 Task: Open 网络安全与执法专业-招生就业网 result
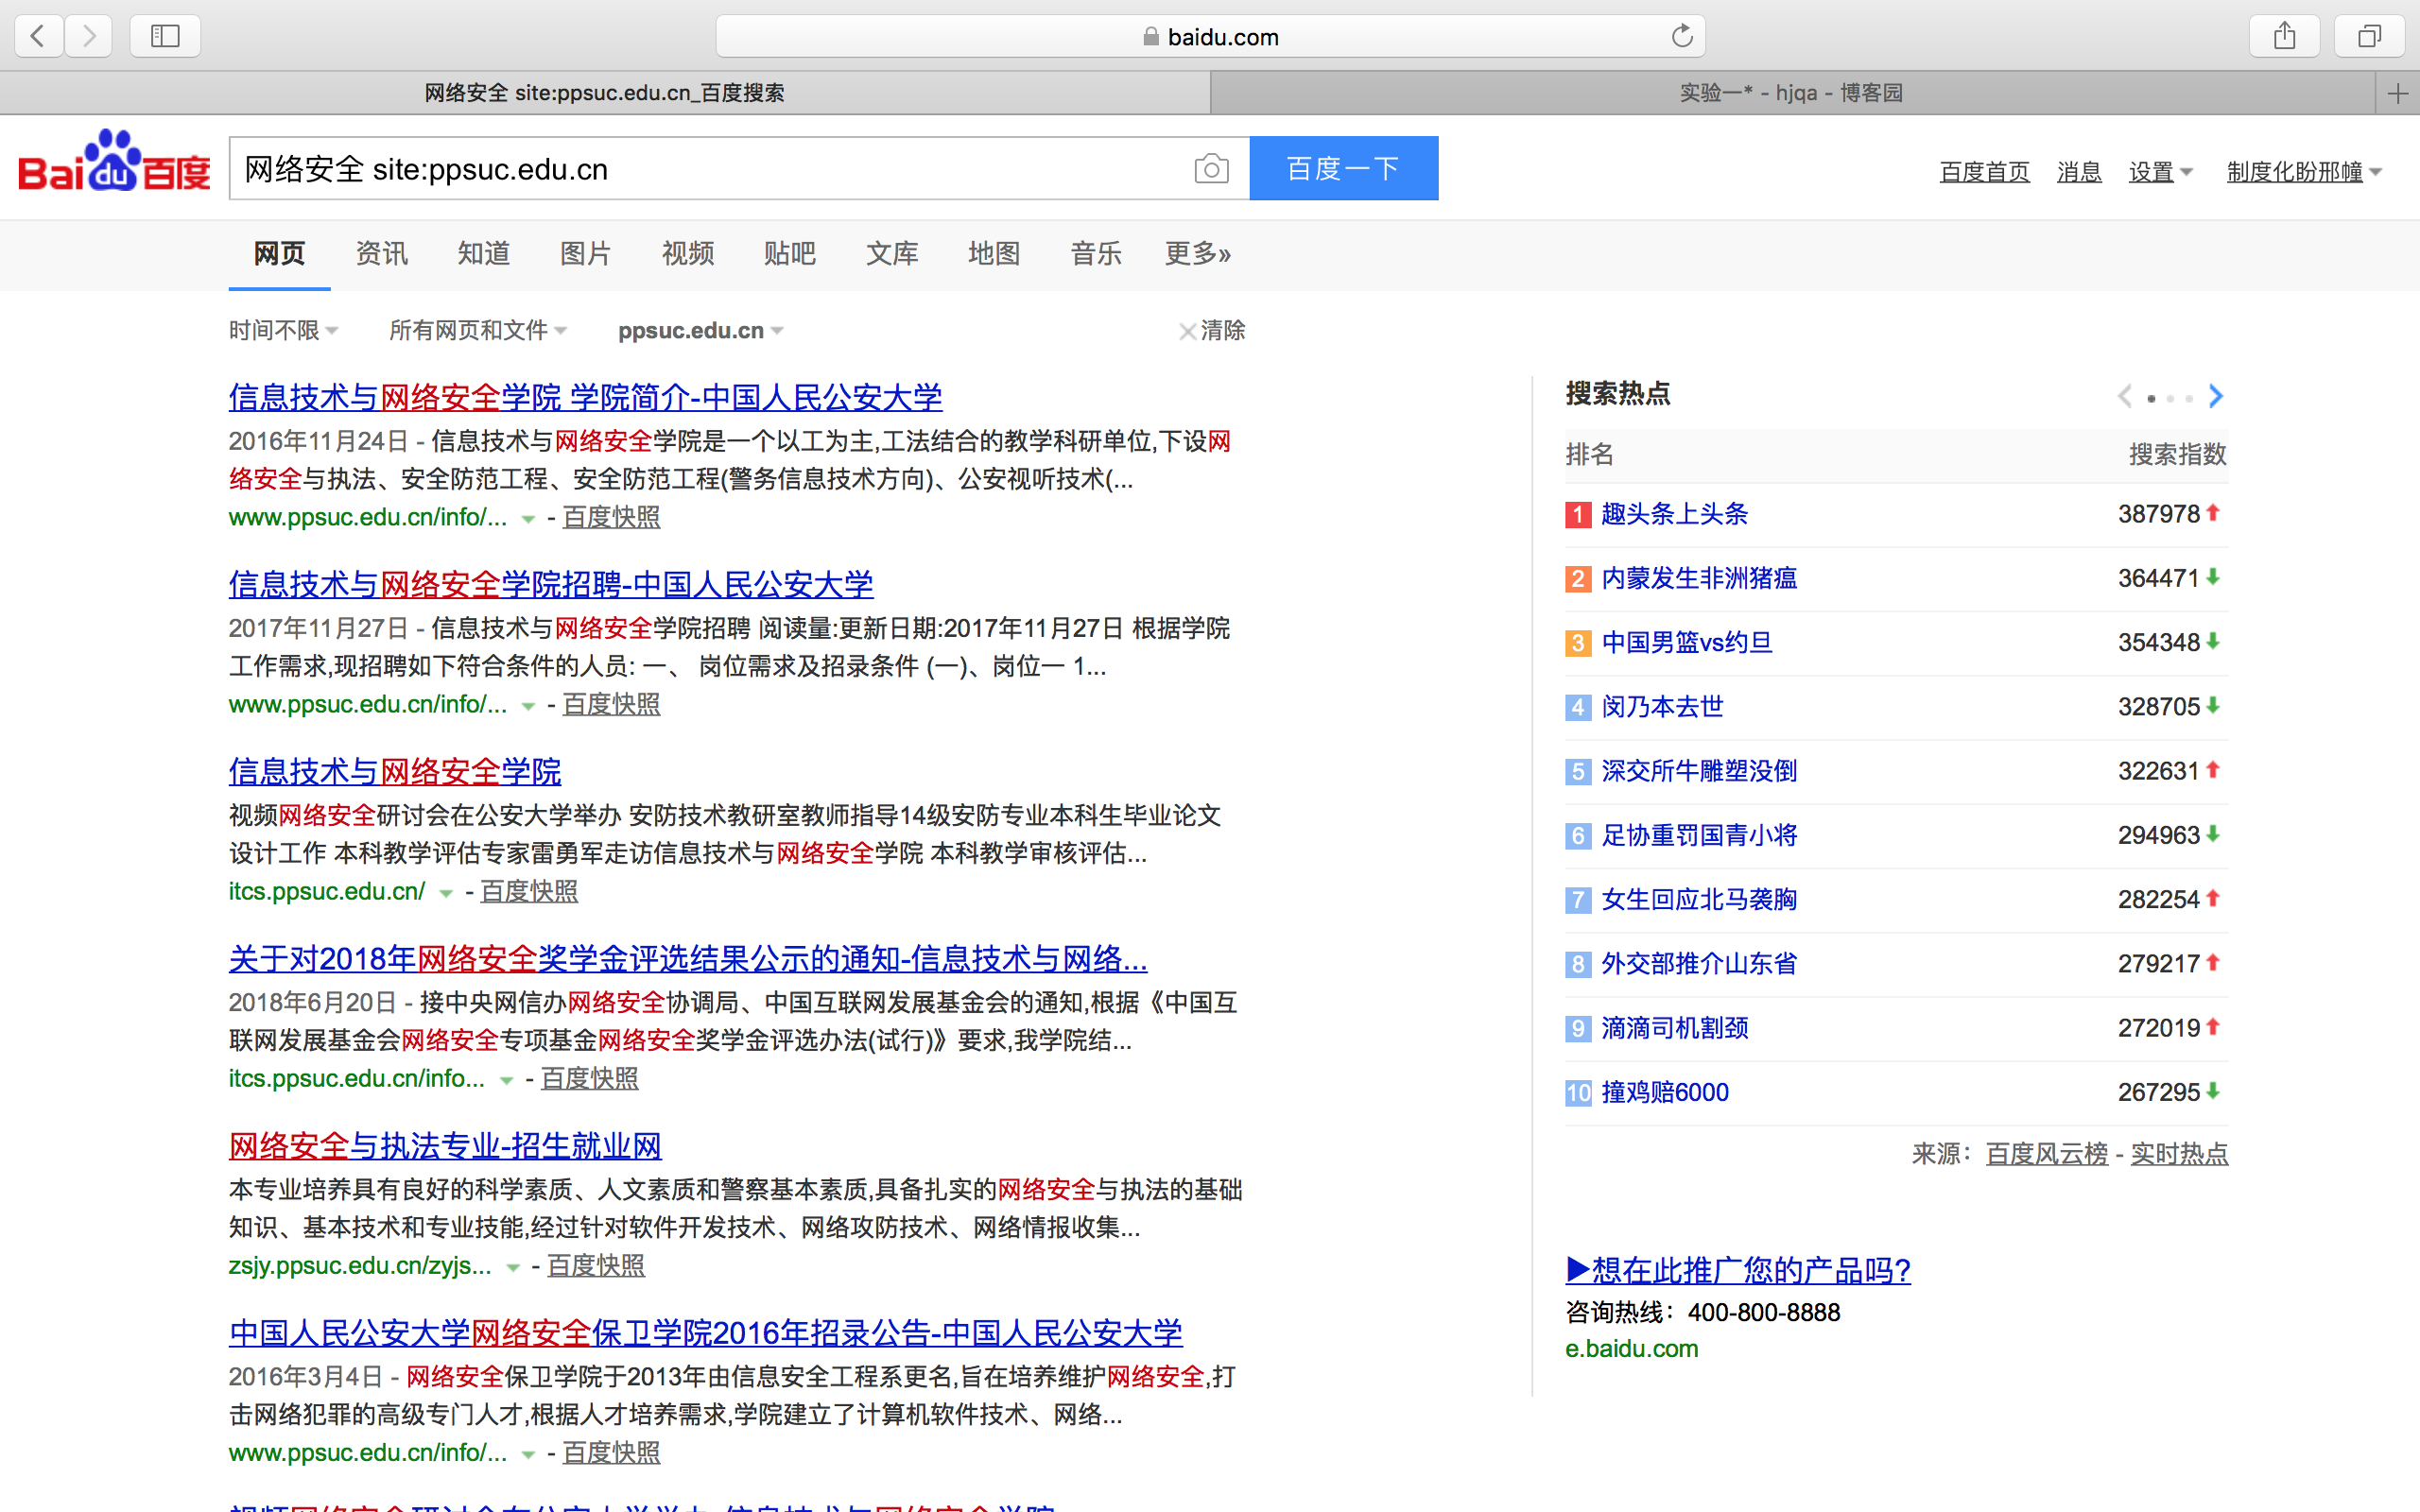coord(445,1146)
